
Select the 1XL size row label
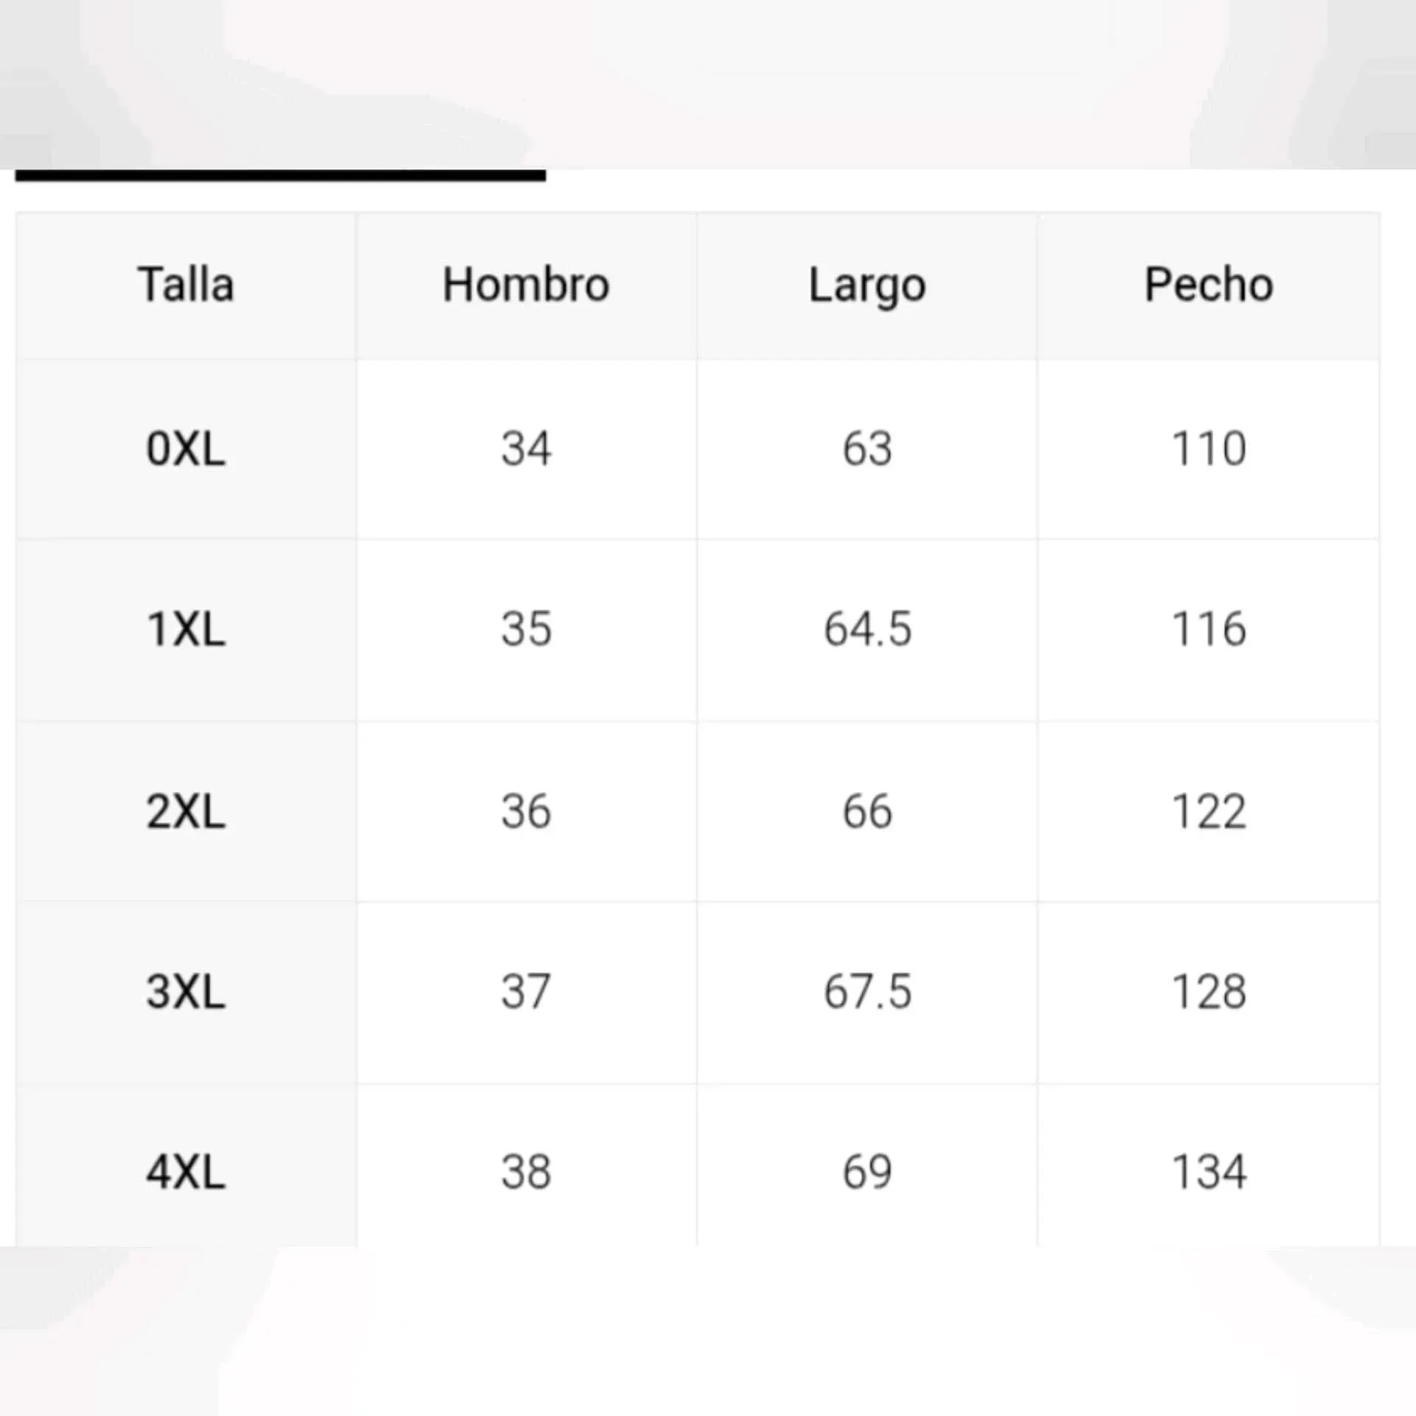(x=186, y=630)
